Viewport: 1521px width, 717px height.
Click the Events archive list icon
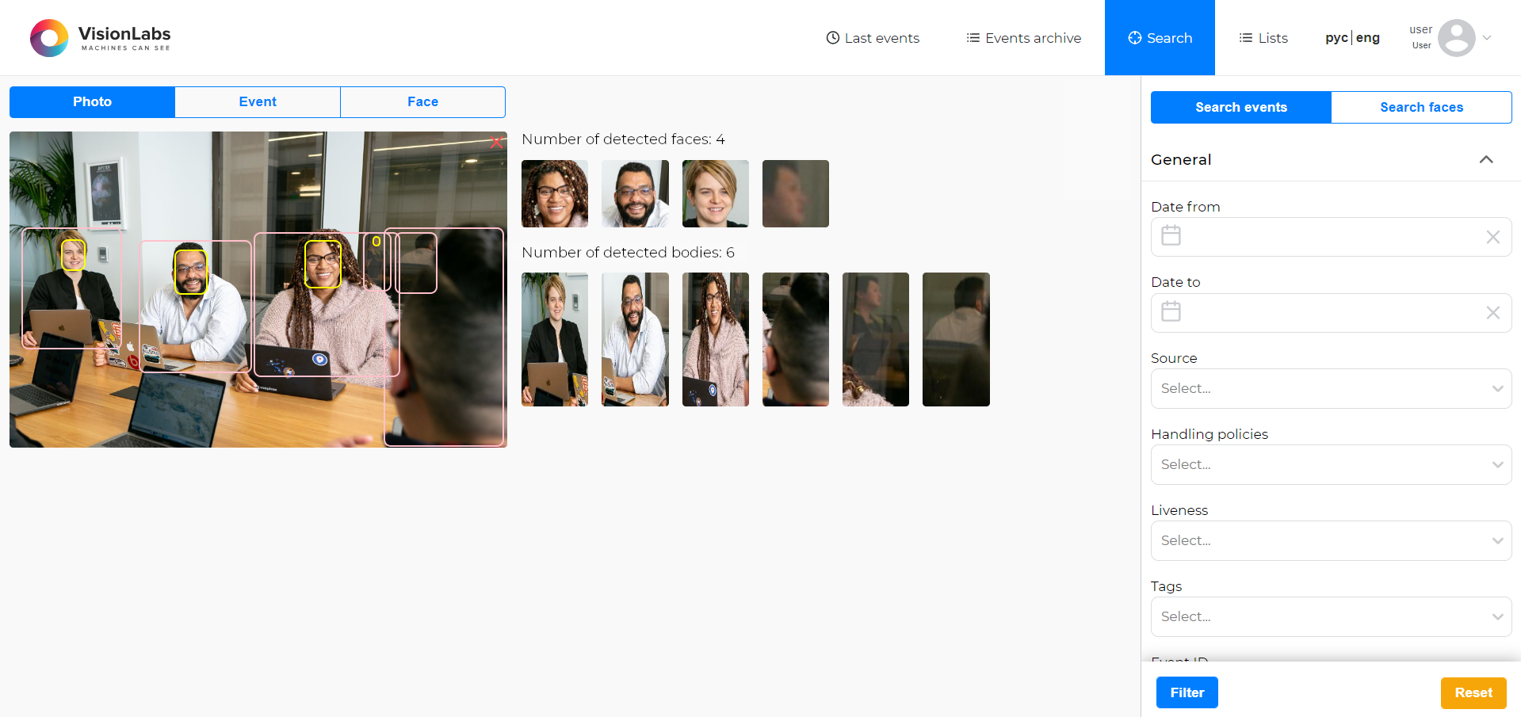click(x=972, y=37)
